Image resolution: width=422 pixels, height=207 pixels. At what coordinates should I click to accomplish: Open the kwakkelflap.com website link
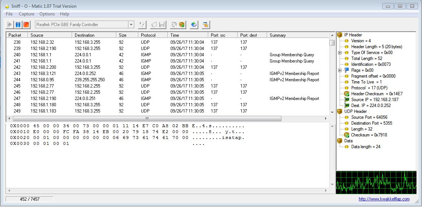tap(384, 199)
